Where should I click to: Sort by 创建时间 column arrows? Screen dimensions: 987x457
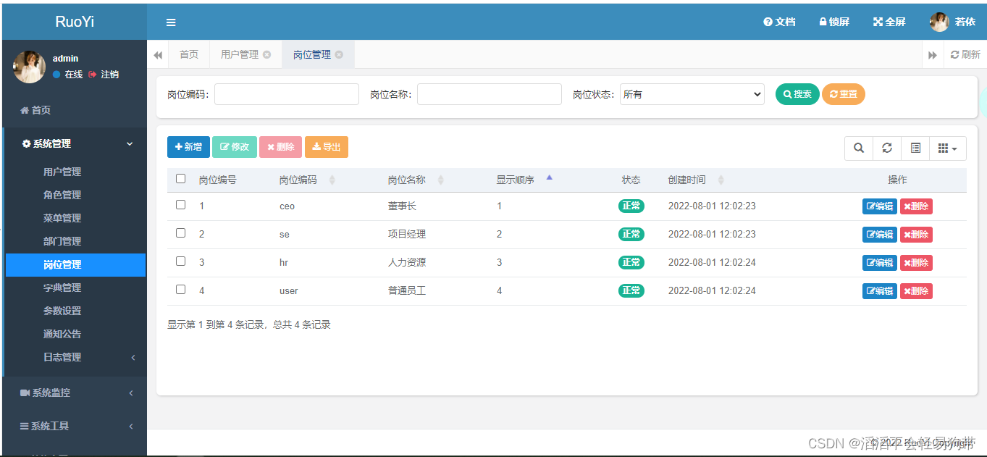[721, 180]
